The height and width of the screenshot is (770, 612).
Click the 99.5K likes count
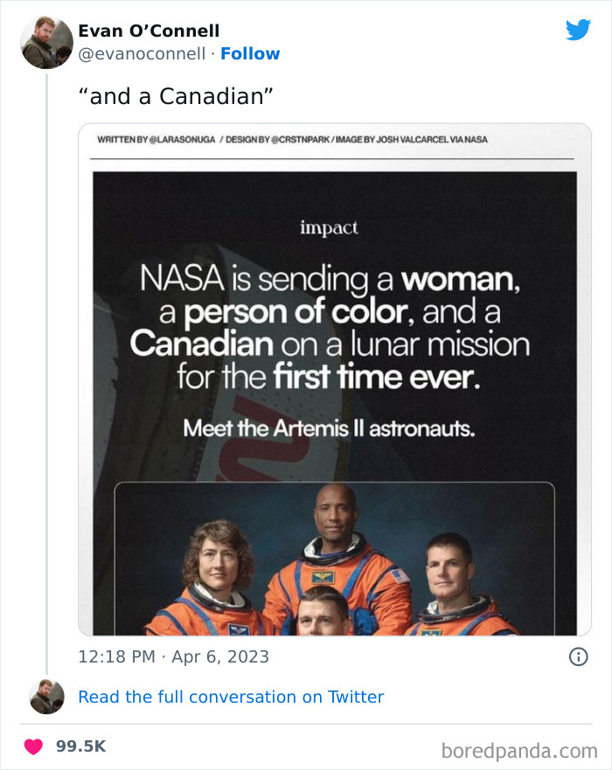point(80,746)
